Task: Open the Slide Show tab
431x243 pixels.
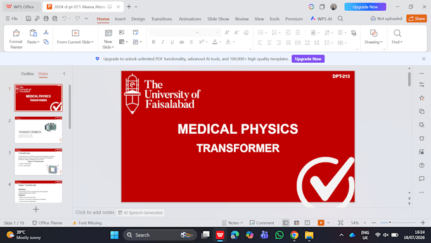Action: [218, 18]
